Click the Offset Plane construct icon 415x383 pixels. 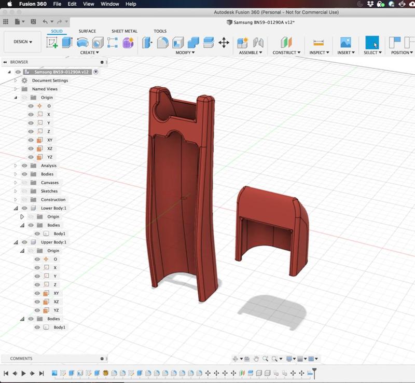point(286,43)
